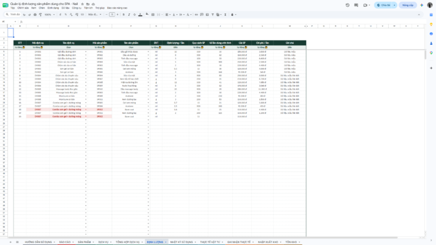Click the Borders icon

coord(153,15)
